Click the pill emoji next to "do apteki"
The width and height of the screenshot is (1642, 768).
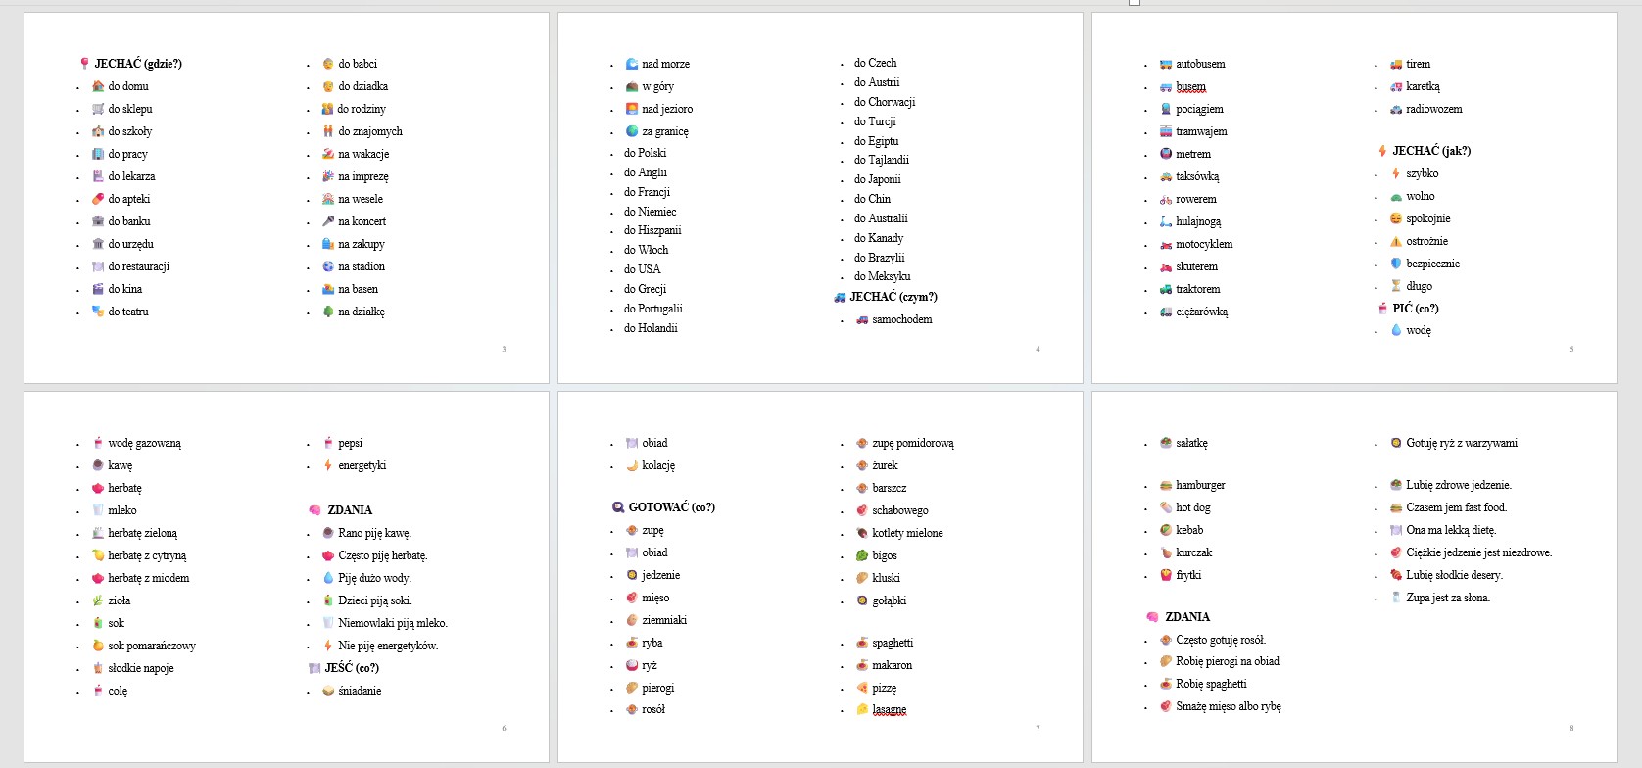pyautogui.click(x=98, y=199)
